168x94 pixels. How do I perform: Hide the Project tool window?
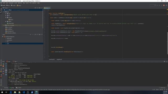(x=42, y=8)
